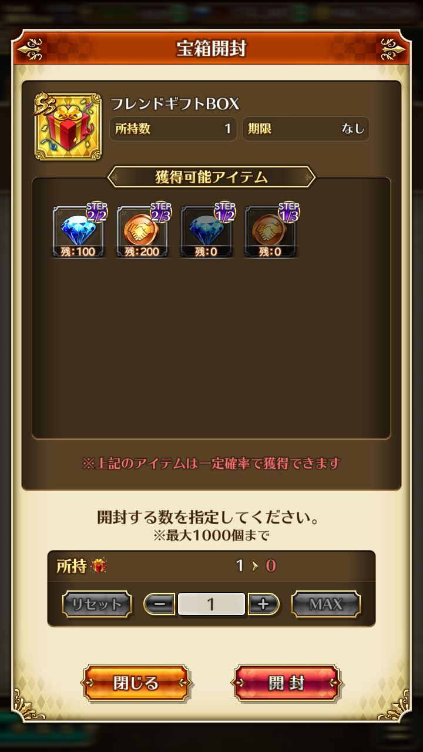The width and height of the screenshot is (423, 752).
Task: Click the リセット button
Action: tap(97, 604)
